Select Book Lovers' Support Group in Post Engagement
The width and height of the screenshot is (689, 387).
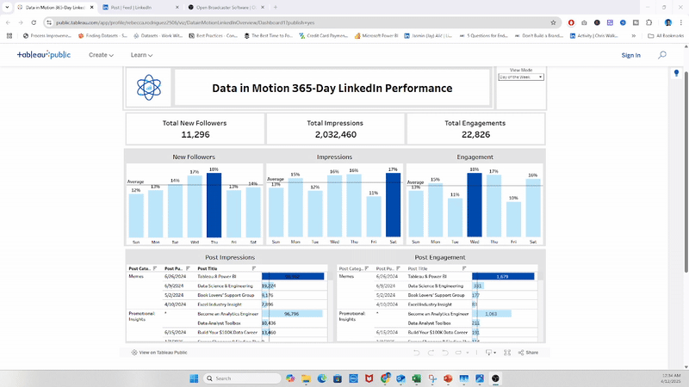[436, 295]
